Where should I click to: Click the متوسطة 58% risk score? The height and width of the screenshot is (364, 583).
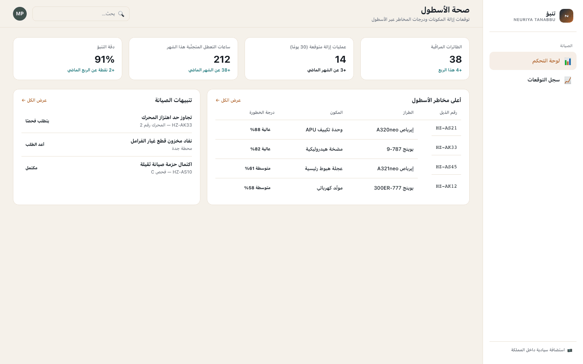tap(257, 188)
